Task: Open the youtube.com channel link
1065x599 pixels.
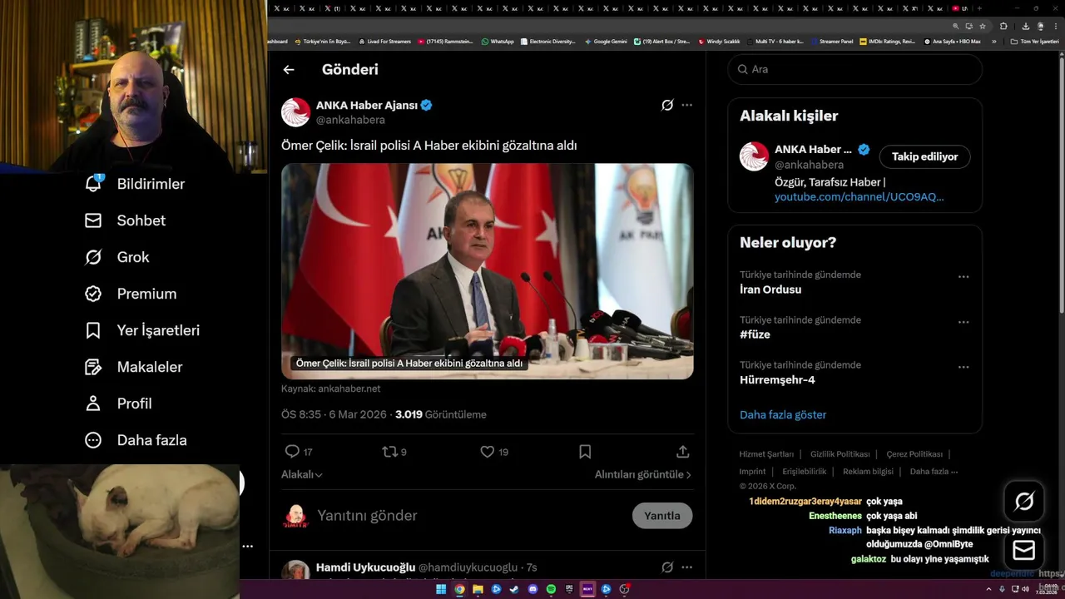Action: [x=859, y=197]
